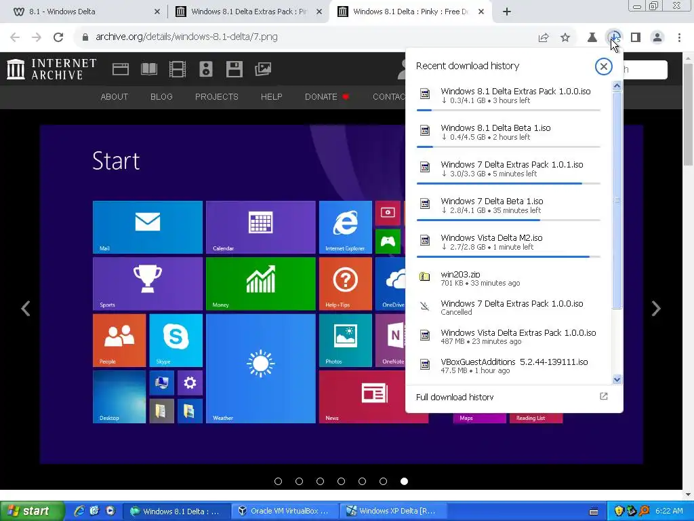Open the ABOUT menu item
The width and height of the screenshot is (694, 521).
(114, 97)
